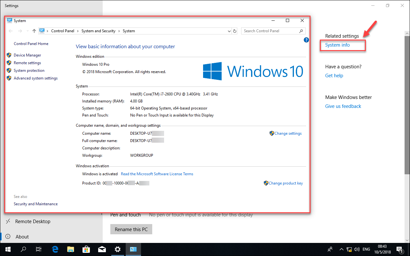The image size is (410, 256).
Task: Click ENG language indicator
Action: coord(367,249)
